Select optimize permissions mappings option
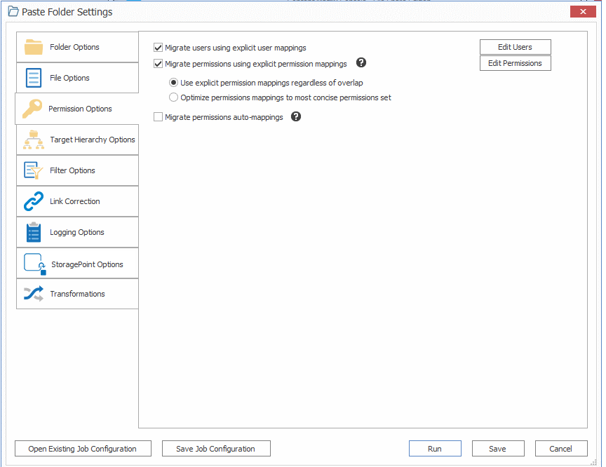Screen dimensions: 606x467 tap(173, 97)
